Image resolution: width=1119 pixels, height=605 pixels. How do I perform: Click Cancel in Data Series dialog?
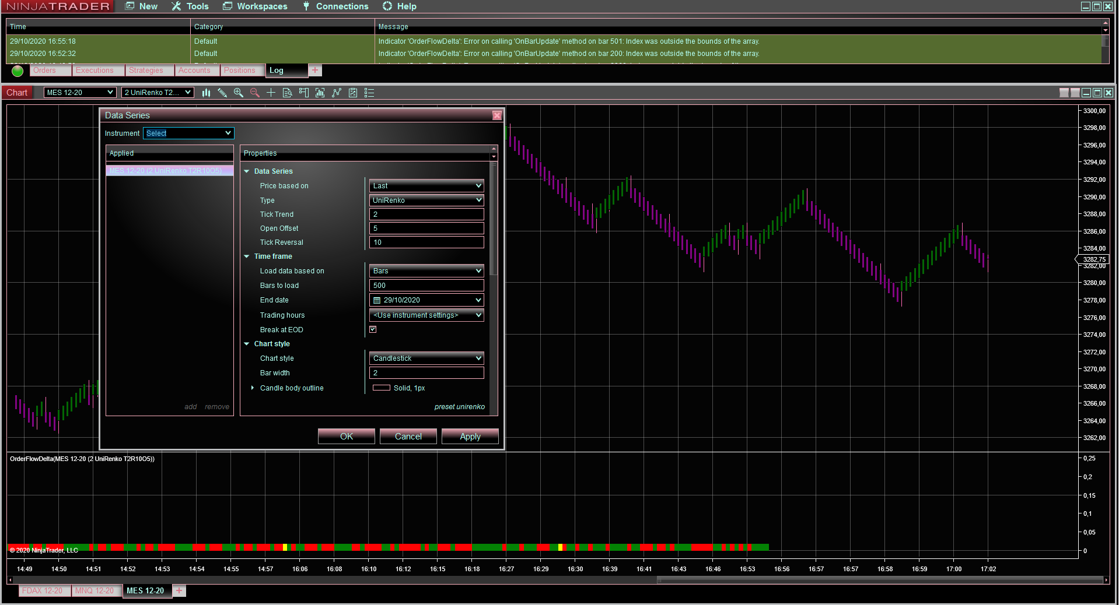click(x=408, y=437)
